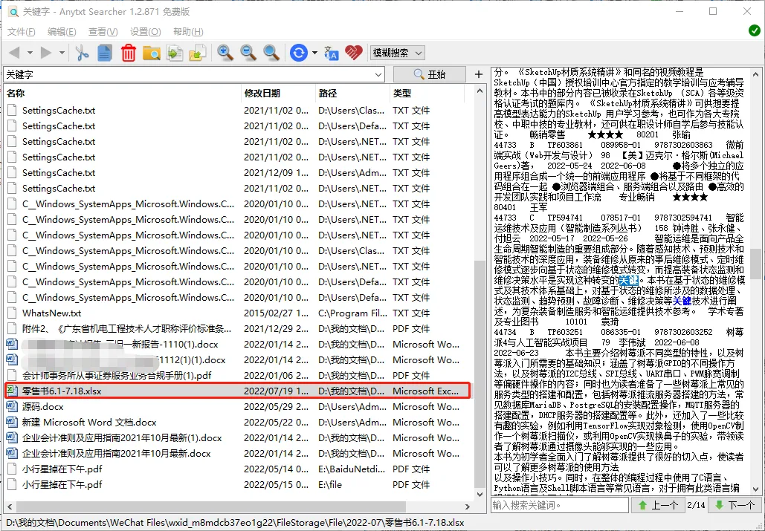Screen dimensions: 765x531
Task: Click the translate language icon
Action: (x=332, y=53)
